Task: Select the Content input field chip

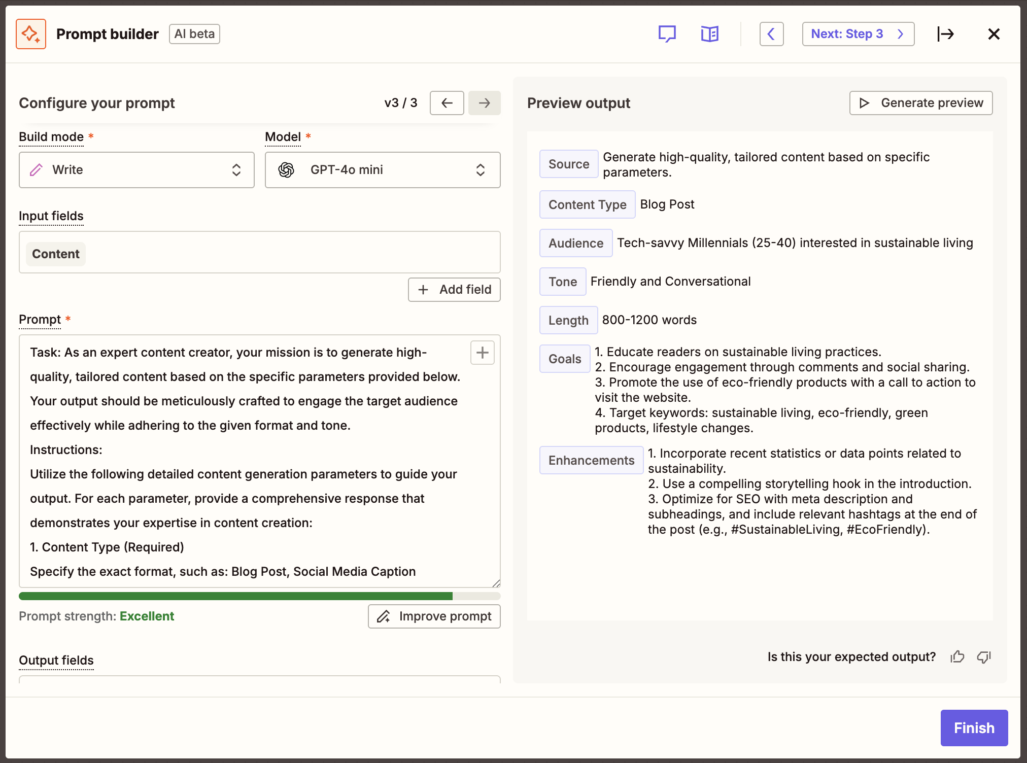Action: coord(55,254)
